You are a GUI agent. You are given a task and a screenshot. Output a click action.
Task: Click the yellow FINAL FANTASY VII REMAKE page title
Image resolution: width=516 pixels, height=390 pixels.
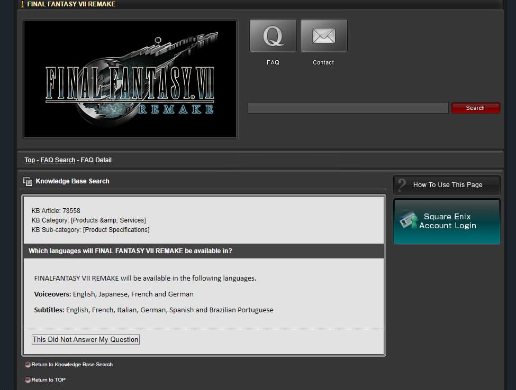click(71, 4)
